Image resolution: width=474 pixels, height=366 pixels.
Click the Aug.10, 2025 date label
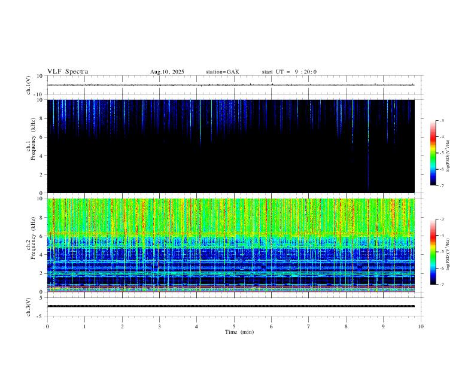pyautogui.click(x=167, y=72)
